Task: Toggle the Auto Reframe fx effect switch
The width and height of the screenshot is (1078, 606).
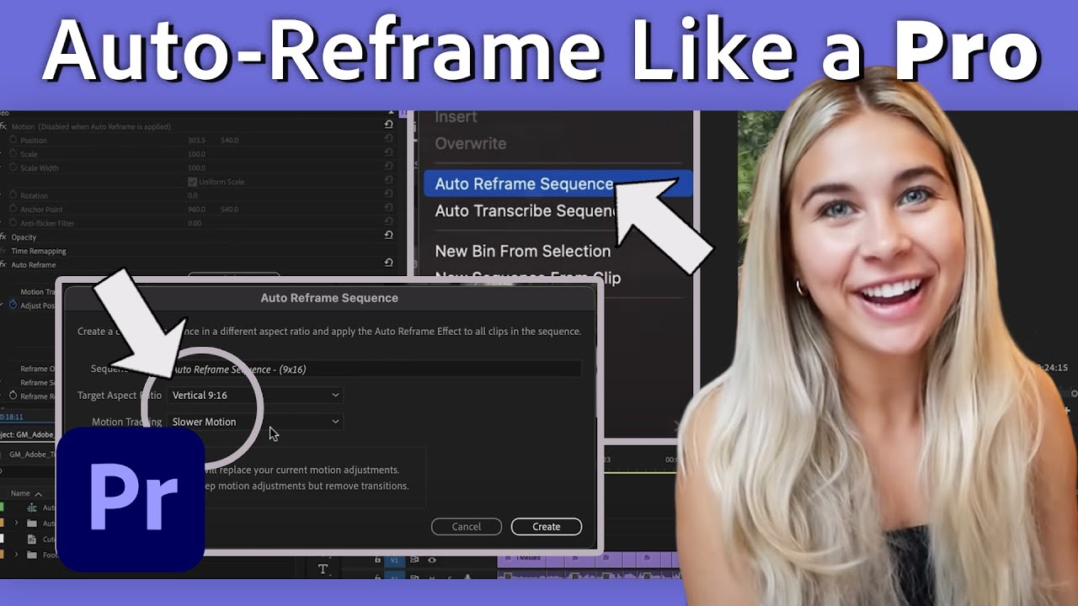Action: [x=3, y=264]
